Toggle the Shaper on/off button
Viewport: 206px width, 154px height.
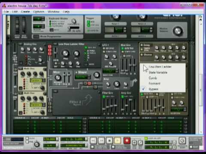[76, 72]
